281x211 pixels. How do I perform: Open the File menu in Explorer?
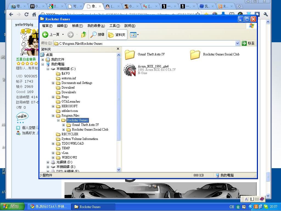point(47,26)
